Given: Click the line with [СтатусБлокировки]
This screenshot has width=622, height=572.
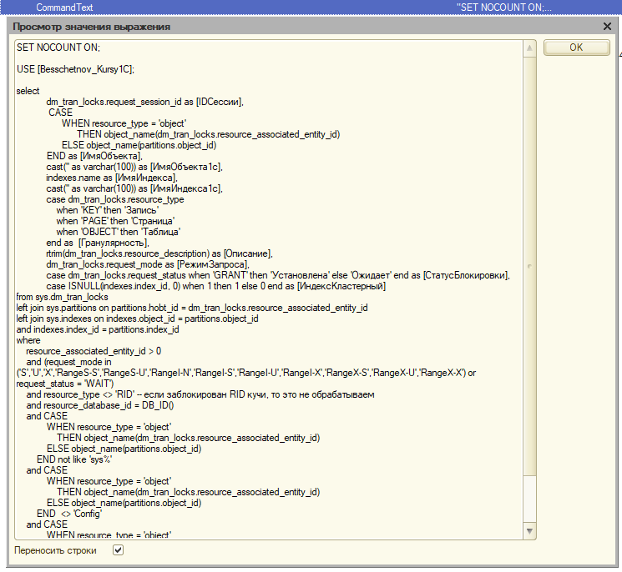Looking at the screenshot, I should [278, 275].
